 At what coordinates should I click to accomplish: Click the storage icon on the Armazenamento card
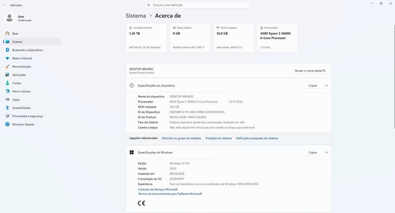(130, 28)
